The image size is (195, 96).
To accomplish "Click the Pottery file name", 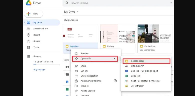I will click(x=111, y=46).
